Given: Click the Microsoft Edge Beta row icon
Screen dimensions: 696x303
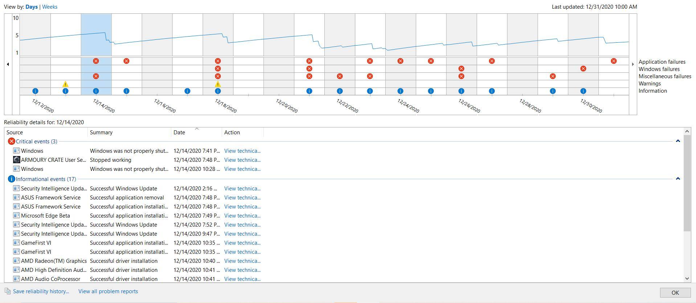Looking at the screenshot, I should tap(16, 216).
